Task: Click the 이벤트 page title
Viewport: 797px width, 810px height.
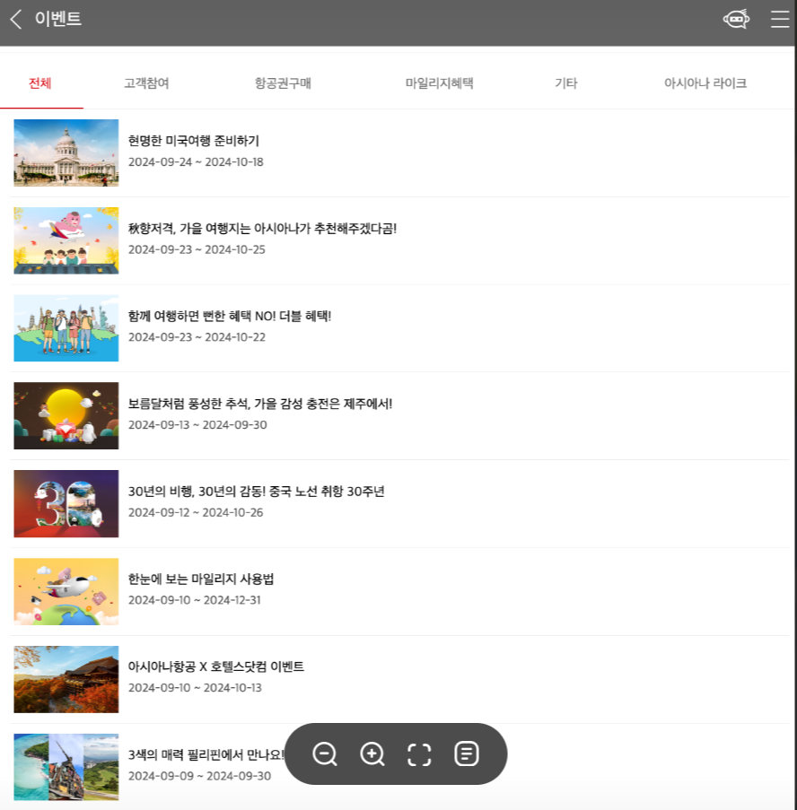Action: tap(57, 19)
